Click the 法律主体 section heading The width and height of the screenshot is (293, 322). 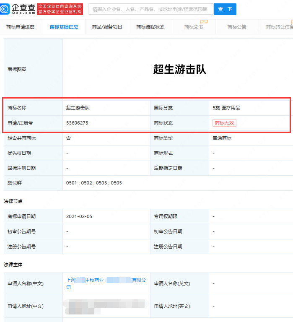tap(13, 265)
